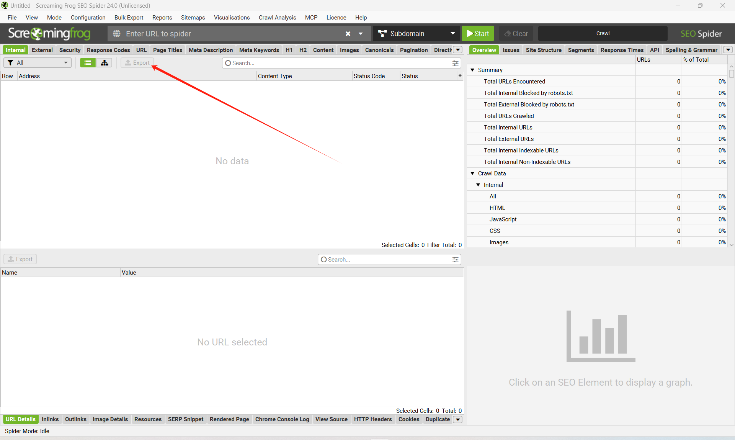Open the Subdomain crawl scope dropdown
Screen dimensions: 735x440
[x=416, y=34]
